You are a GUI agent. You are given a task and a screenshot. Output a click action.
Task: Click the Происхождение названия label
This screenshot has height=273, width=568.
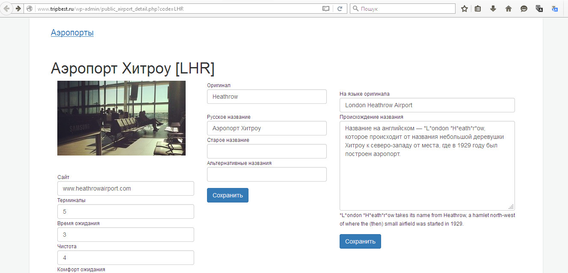tap(371, 117)
